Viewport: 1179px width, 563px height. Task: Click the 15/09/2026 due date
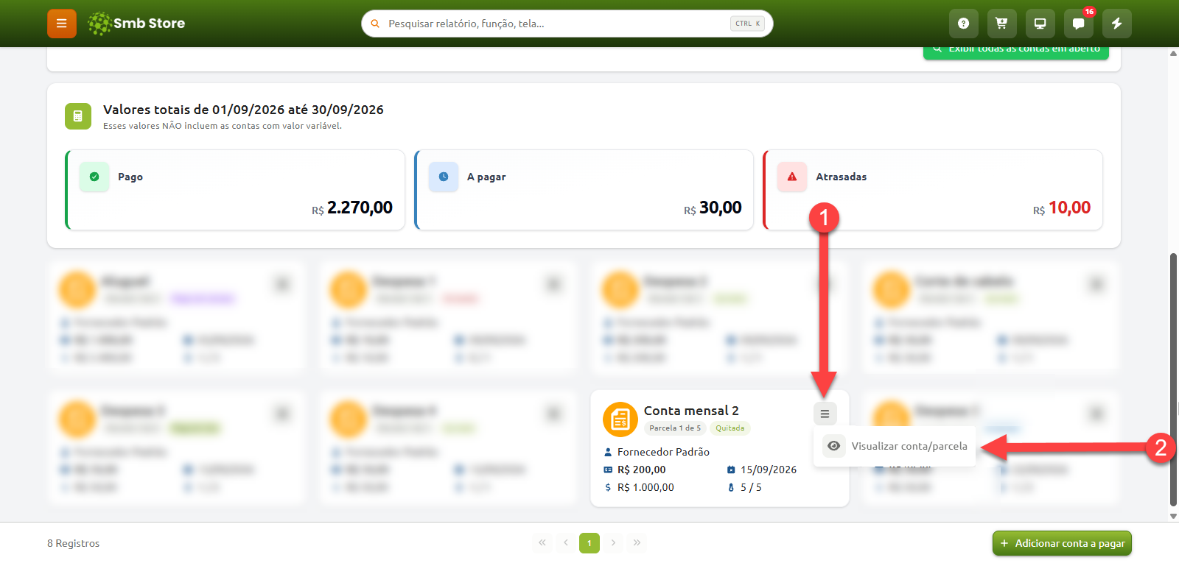(x=769, y=470)
